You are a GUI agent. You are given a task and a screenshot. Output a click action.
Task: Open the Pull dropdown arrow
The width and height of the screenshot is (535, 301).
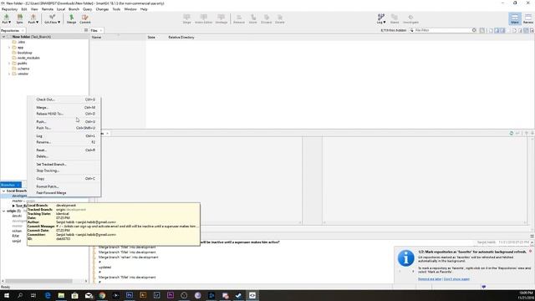(9, 23)
